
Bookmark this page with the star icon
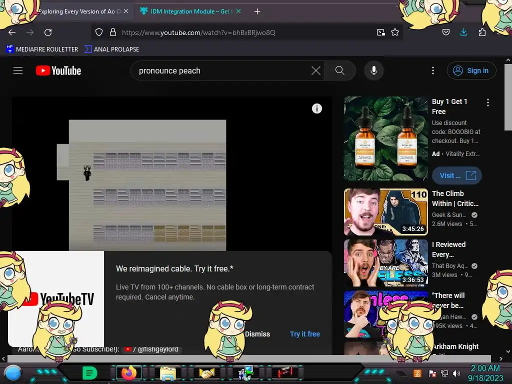pos(395,32)
